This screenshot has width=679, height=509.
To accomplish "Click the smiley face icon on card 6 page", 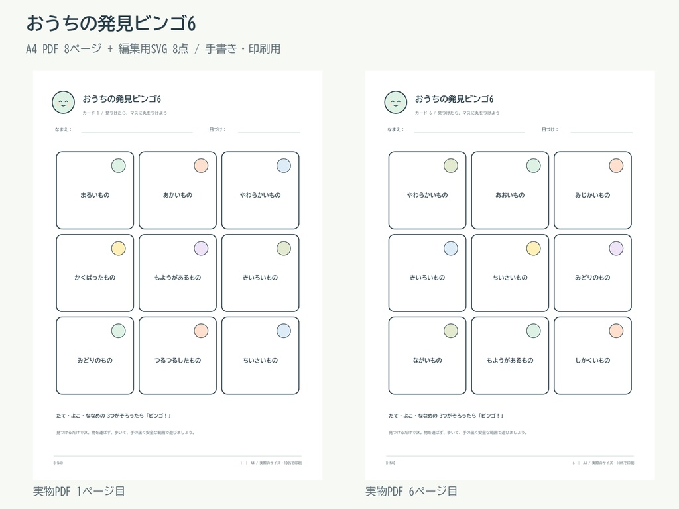I will click(x=395, y=102).
